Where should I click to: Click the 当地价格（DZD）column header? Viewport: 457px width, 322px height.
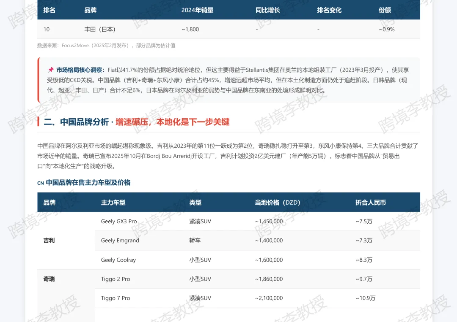[x=278, y=203]
